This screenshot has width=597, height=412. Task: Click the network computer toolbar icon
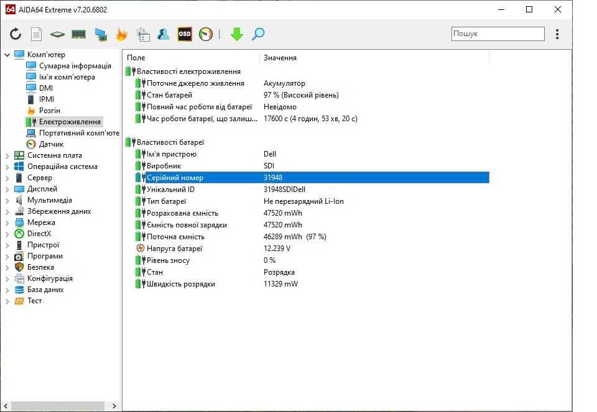click(x=101, y=34)
